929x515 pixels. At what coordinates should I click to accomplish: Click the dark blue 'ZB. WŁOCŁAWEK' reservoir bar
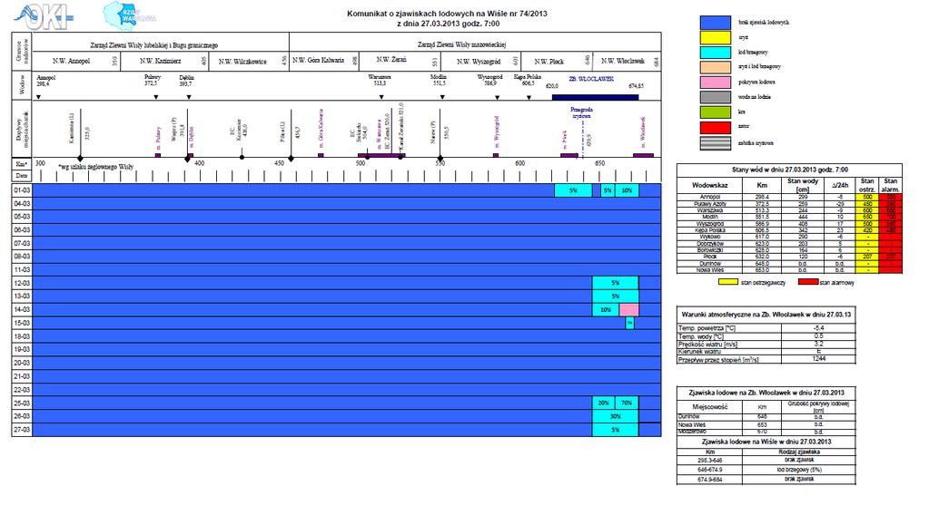pyautogui.click(x=596, y=98)
